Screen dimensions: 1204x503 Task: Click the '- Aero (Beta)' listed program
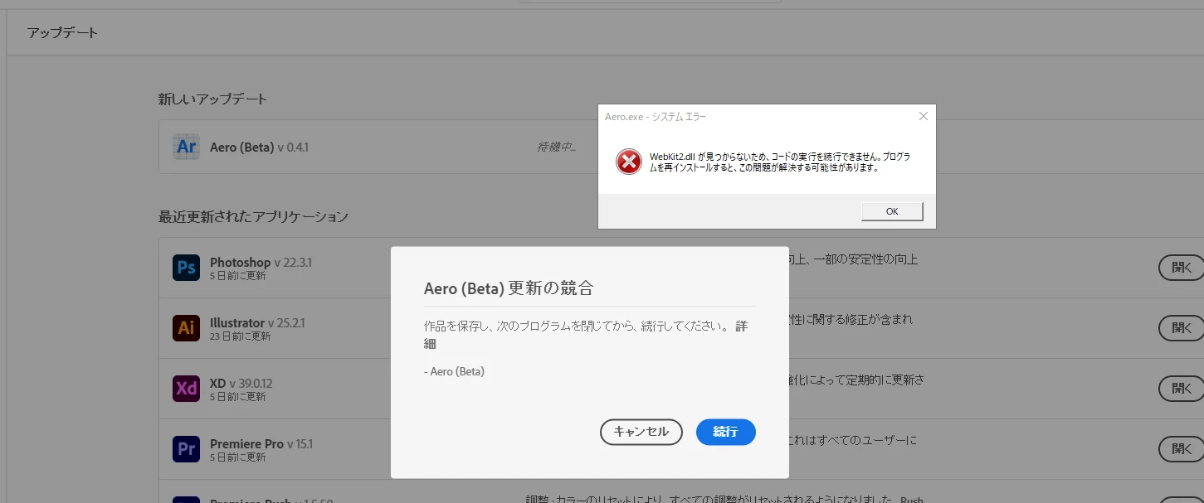click(x=454, y=371)
